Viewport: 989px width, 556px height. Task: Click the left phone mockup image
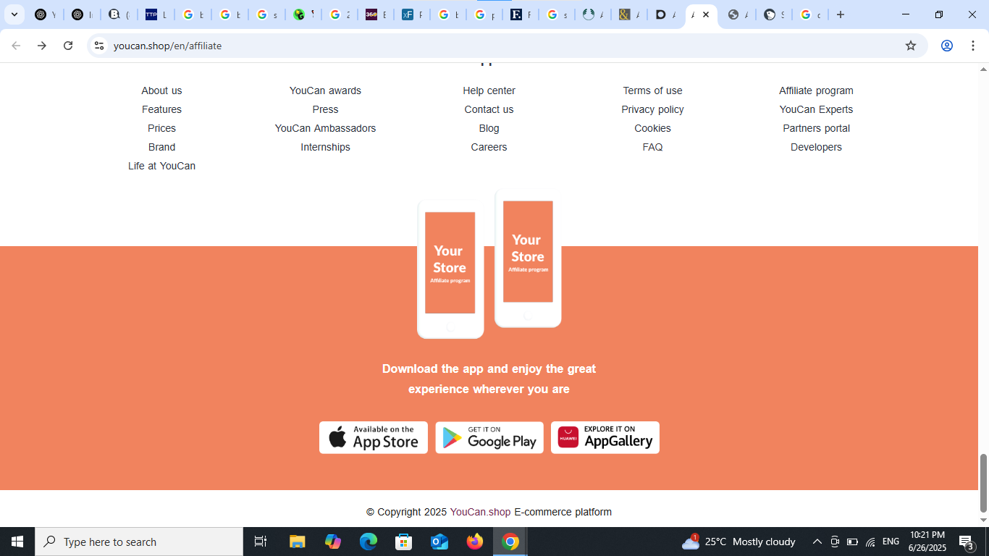(450, 269)
